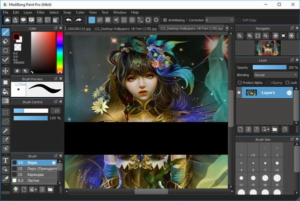
Task: Select the Text tool
Action: click(x=5, y=160)
